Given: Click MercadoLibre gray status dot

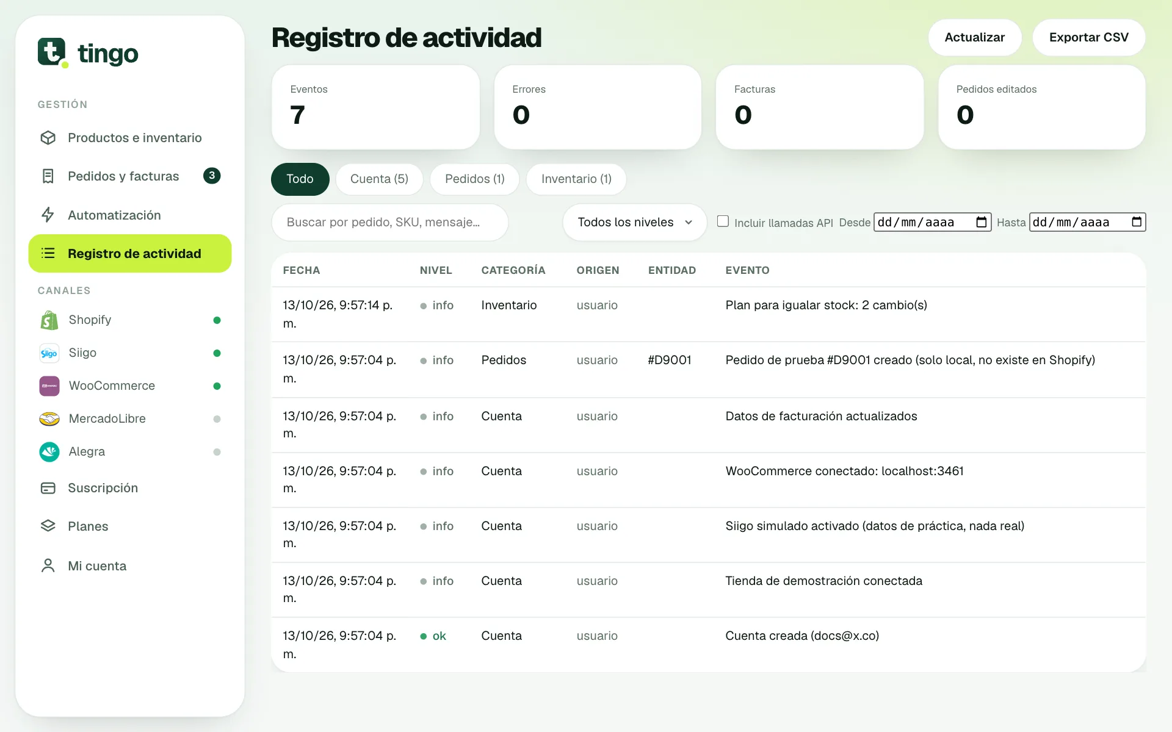Looking at the screenshot, I should click(x=217, y=419).
